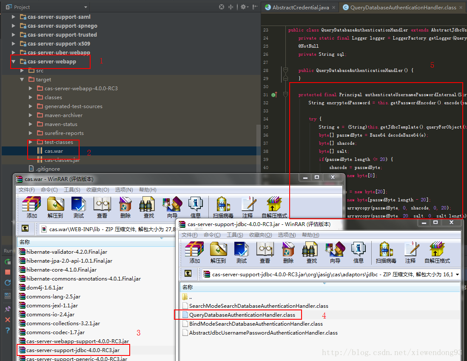Collapse target folder tree node

pos(22,80)
